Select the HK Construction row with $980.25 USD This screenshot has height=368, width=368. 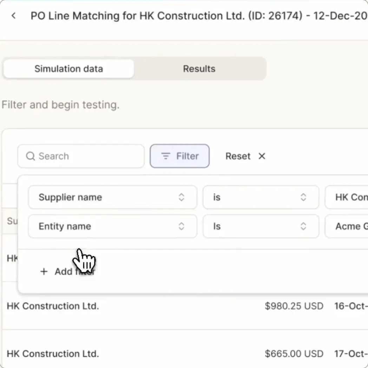point(185,306)
